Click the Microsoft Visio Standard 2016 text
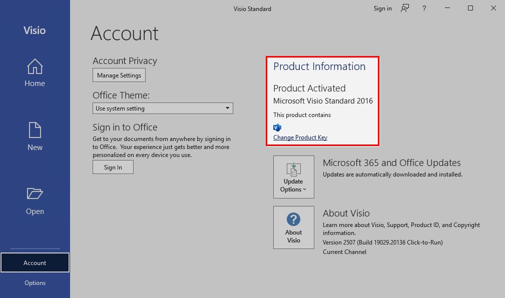This screenshot has height=298, width=505. coord(323,101)
